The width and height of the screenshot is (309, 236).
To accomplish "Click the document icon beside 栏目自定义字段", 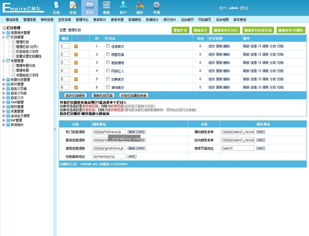I will 14,51.
